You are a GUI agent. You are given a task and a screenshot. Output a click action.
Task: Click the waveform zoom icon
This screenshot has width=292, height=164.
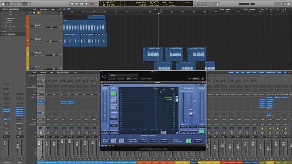(263, 9)
